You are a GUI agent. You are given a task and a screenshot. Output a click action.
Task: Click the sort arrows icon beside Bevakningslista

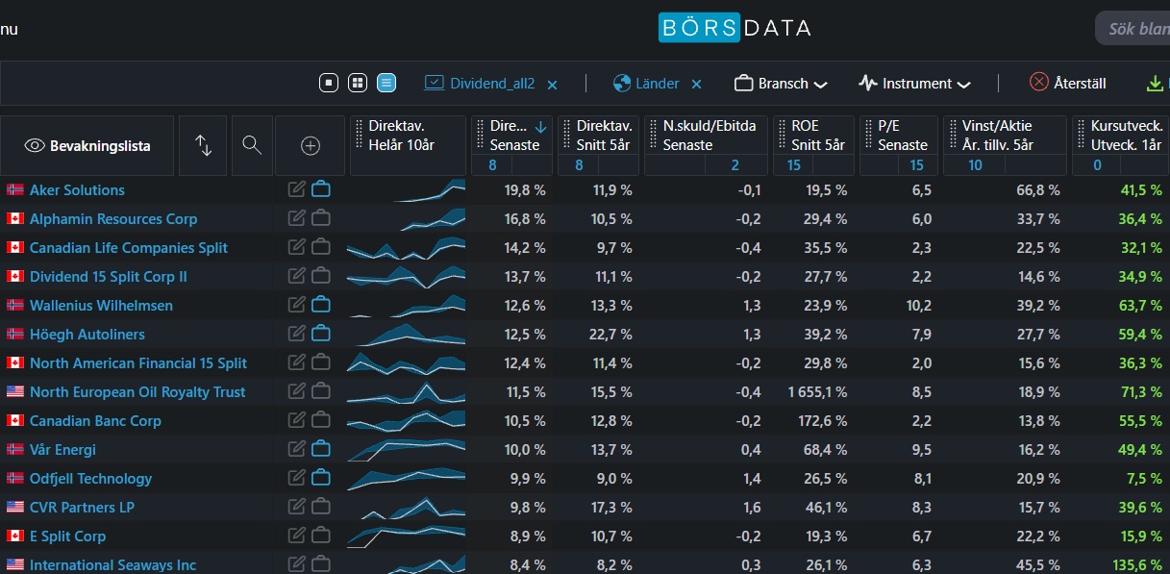pos(203,145)
